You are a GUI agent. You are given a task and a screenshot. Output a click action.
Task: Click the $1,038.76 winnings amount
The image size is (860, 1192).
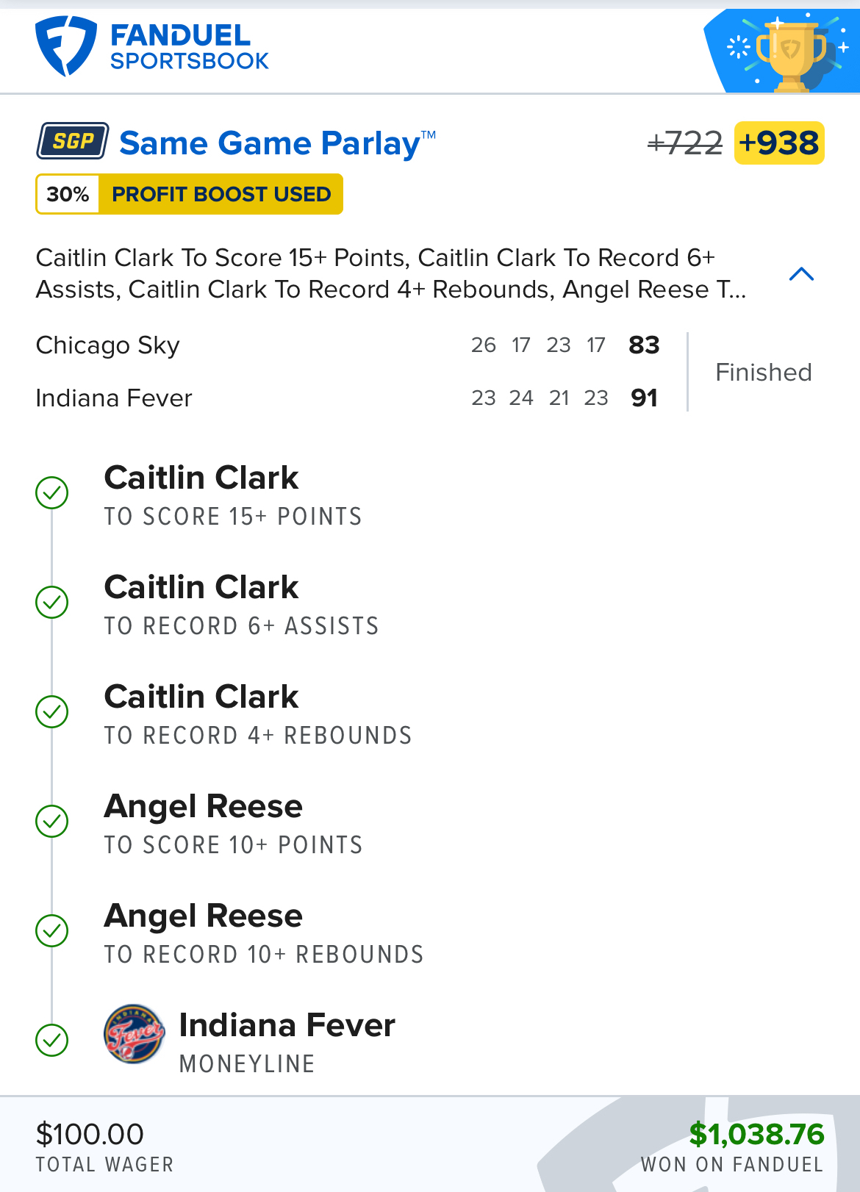point(756,1134)
